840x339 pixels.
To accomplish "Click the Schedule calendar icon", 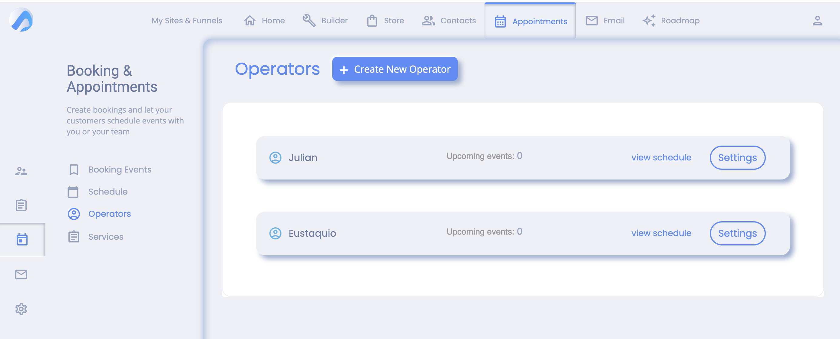I will tap(73, 192).
